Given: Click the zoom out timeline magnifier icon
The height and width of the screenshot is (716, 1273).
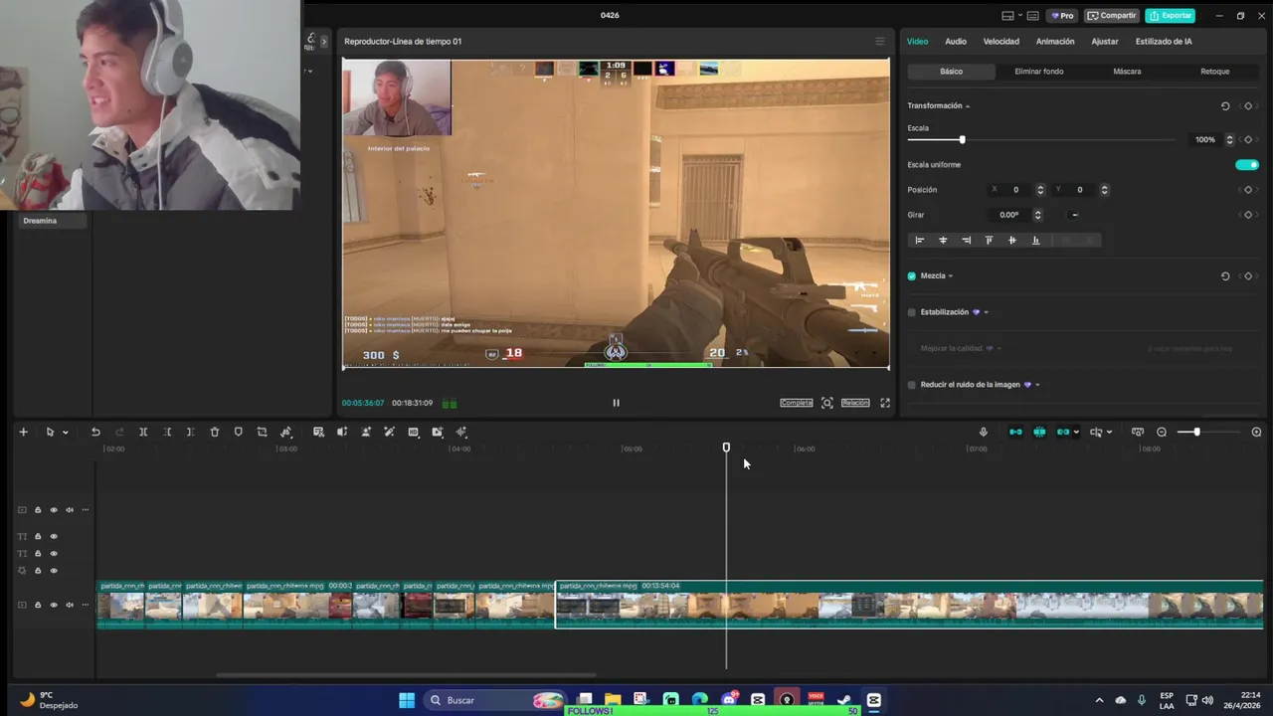Looking at the screenshot, I should pyautogui.click(x=1162, y=432).
